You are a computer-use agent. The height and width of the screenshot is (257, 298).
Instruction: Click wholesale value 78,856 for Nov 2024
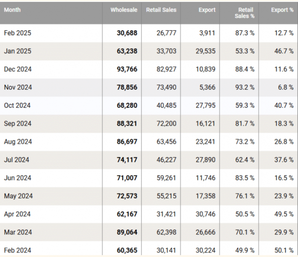click(x=127, y=87)
